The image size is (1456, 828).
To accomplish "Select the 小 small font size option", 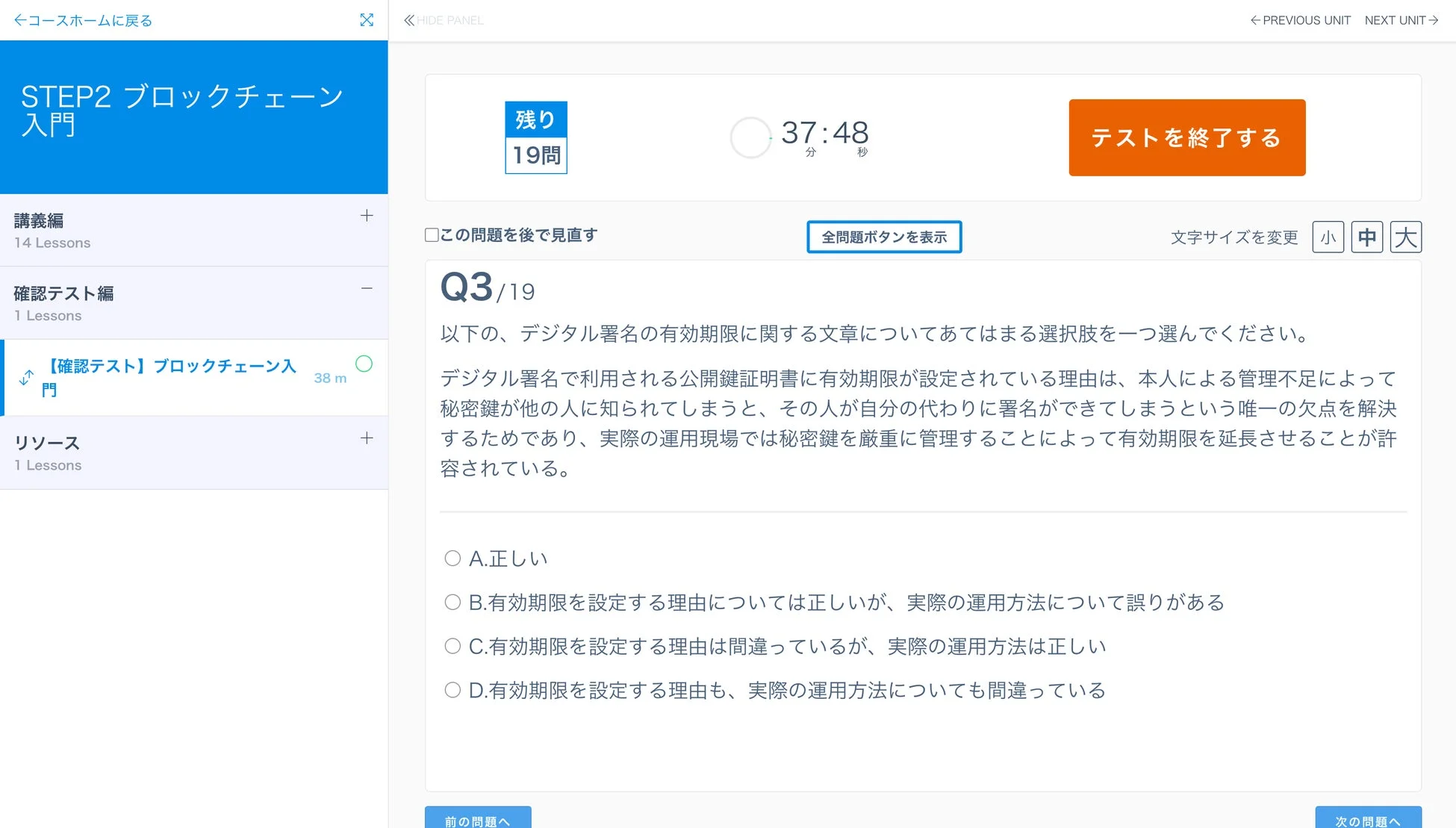I will 1328,237.
